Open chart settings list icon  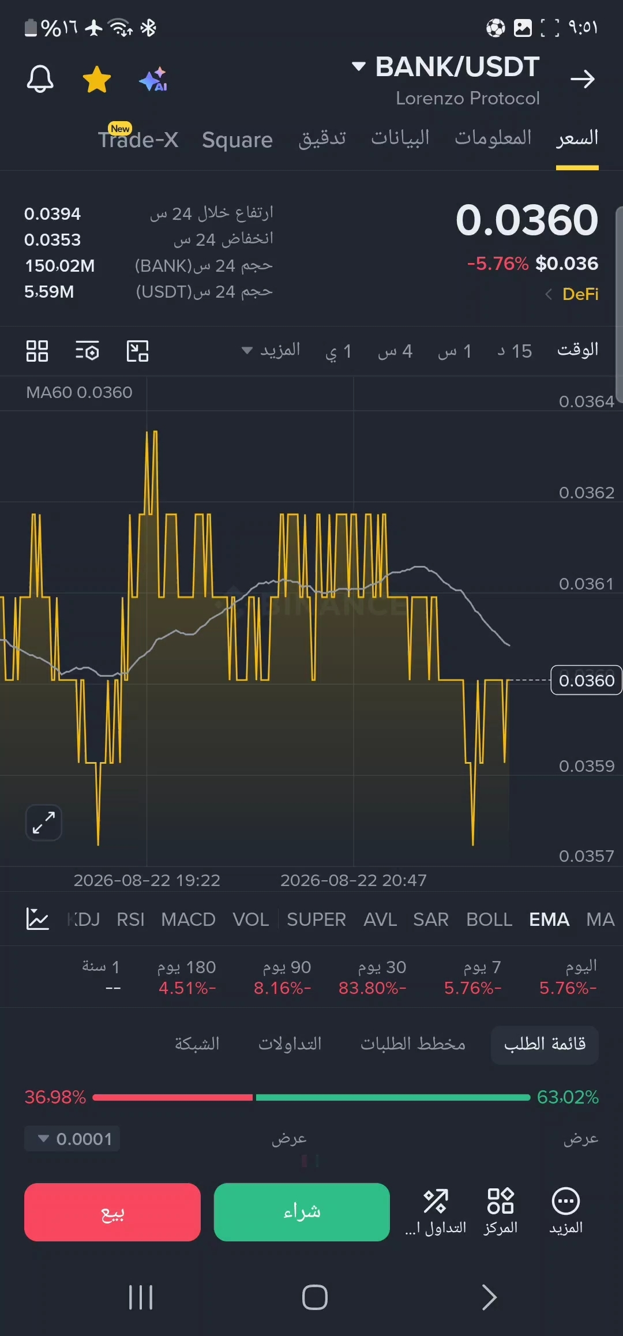coord(87,351)
